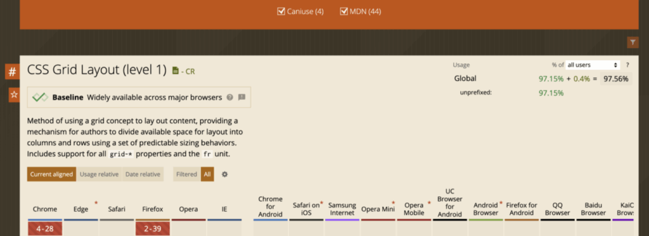Click the Opera Mini column header
The height and width of the screenshot is (236, 649).
378,209
